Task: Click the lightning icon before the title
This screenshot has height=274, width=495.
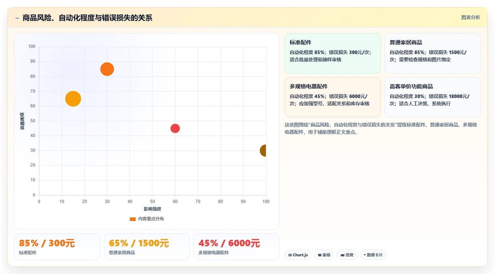Action: tap(17, 18)
